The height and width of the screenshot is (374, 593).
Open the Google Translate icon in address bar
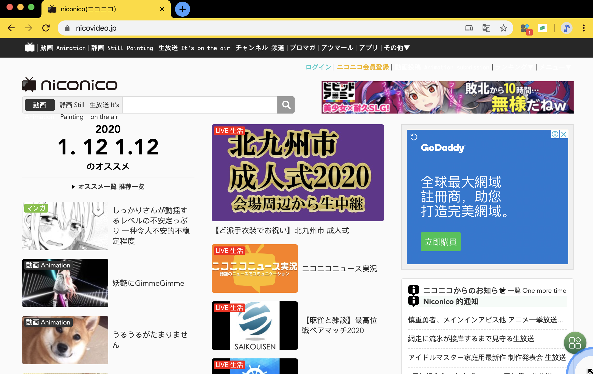486,28
